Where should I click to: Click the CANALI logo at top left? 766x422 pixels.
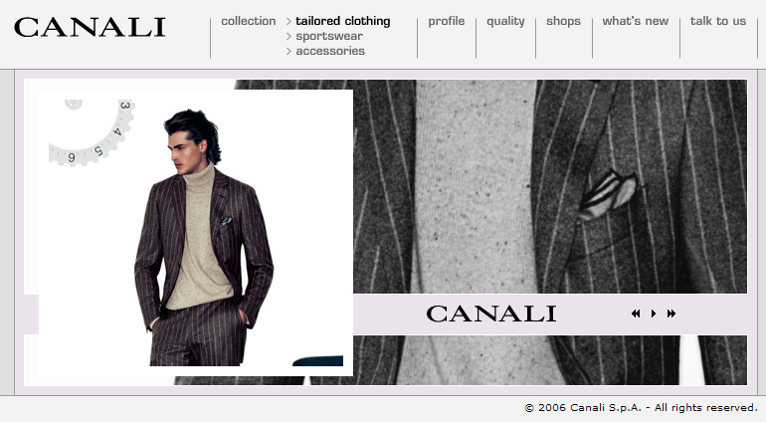[x=90, y=28]
